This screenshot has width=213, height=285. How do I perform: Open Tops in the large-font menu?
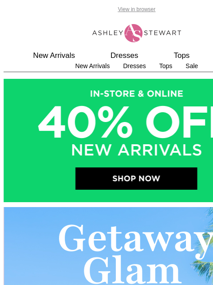pos(181,55)
